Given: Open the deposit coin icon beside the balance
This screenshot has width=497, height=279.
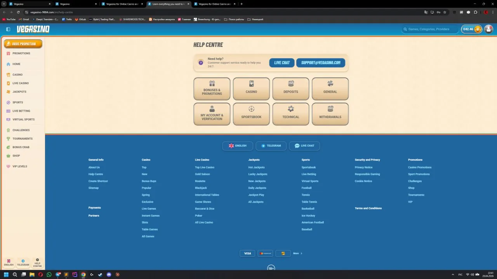Looking at the screenshot, I should pyautogui.click(x=478, y=29).
